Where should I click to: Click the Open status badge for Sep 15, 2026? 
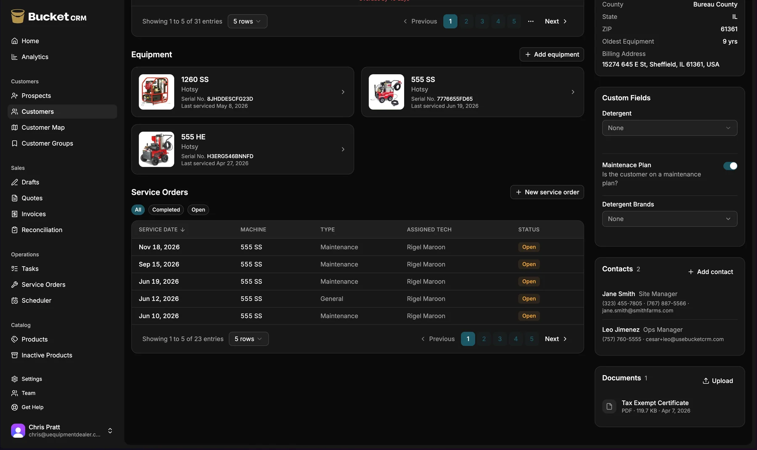click(529, 264)
